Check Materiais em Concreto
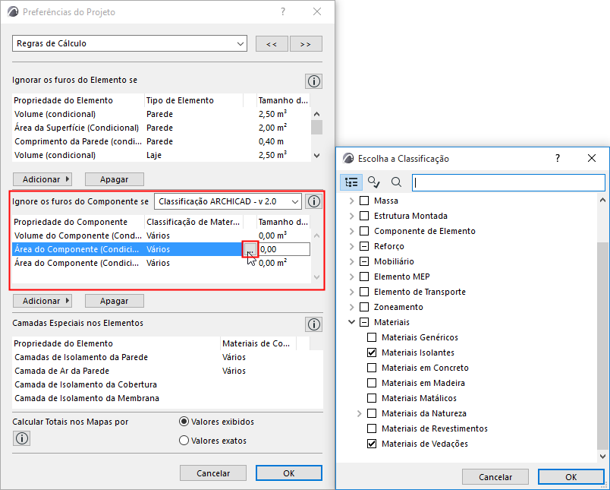This screenshot has height=490, width=610. point(372,368)
